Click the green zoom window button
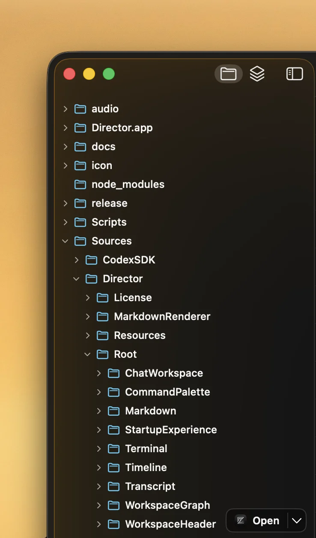 click(x=109, y=74)
